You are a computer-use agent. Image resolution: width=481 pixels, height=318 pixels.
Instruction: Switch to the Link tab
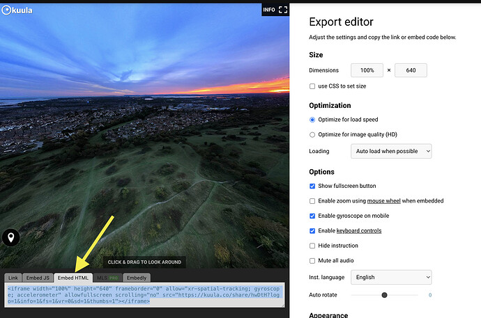click(x=13, y=278)
